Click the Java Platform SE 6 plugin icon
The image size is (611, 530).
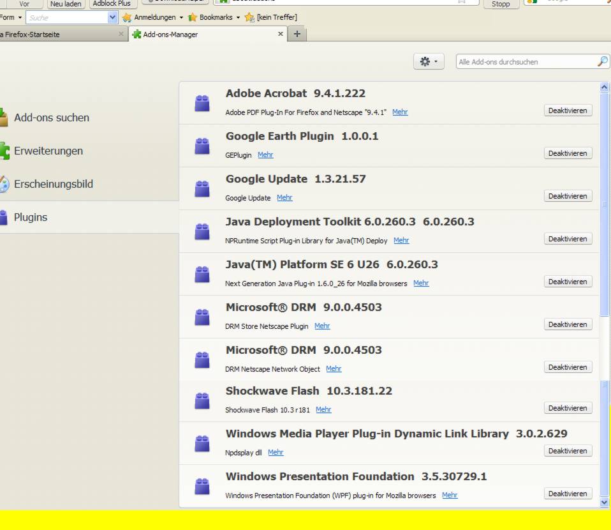[x=202, y=274]
